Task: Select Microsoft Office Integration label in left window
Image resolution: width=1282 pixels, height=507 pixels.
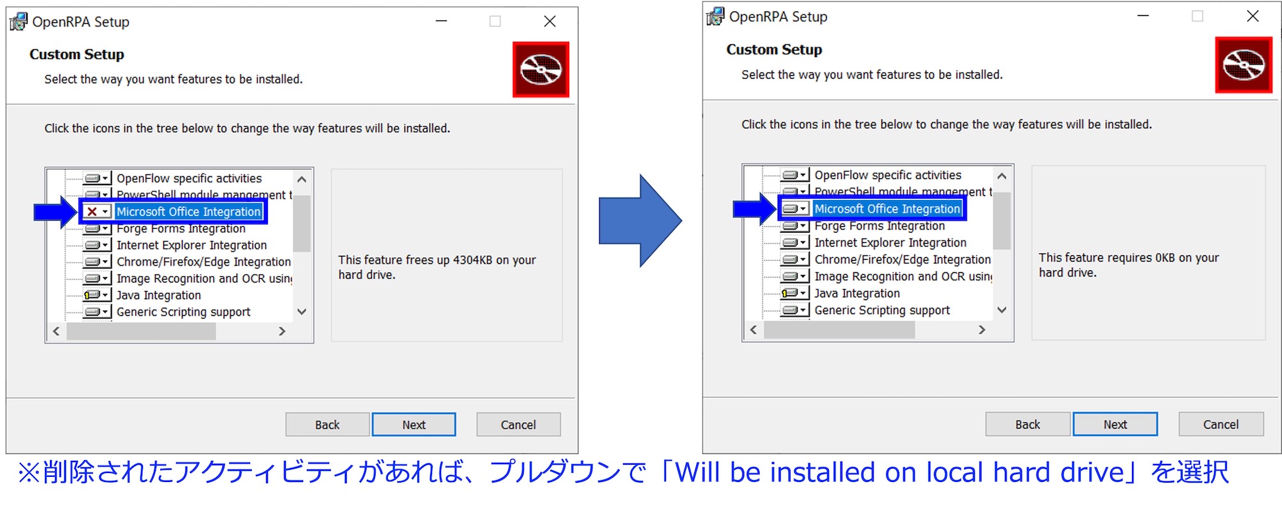Action: pos(188,212)
